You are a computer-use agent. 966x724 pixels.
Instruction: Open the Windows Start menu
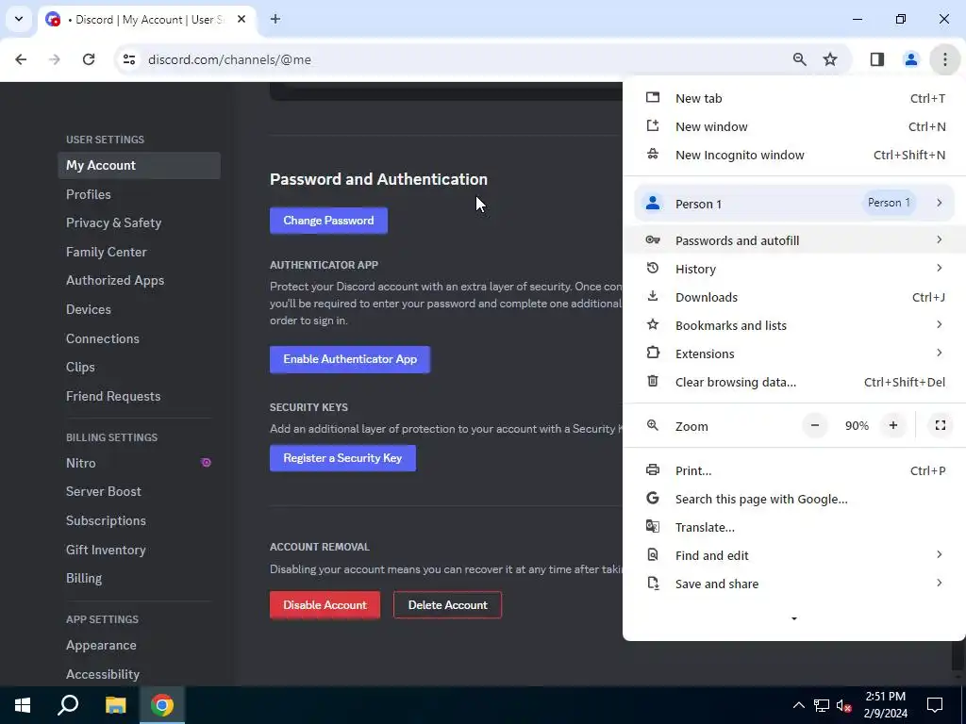click(23, 705)
